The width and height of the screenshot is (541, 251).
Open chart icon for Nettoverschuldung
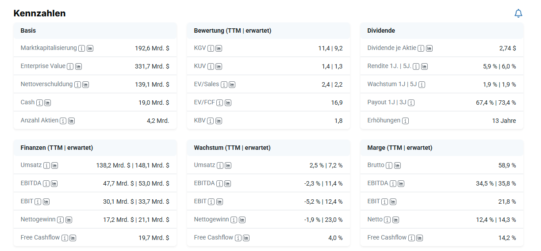coord(86,84)
